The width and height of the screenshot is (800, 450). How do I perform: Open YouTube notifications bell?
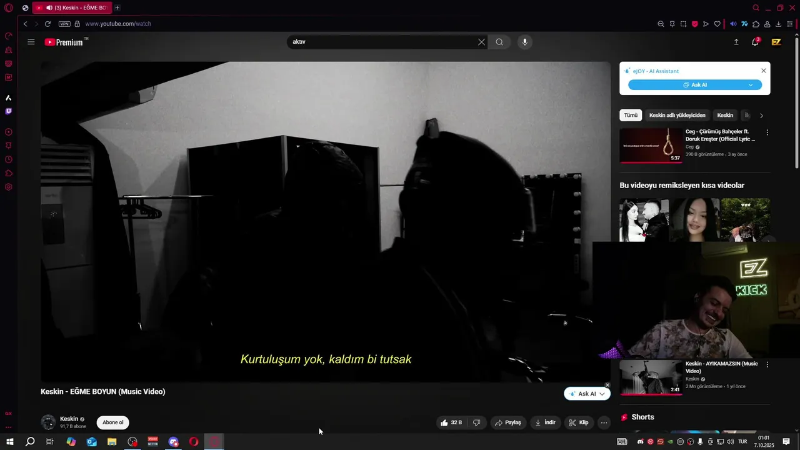click(x=755, y=42)
